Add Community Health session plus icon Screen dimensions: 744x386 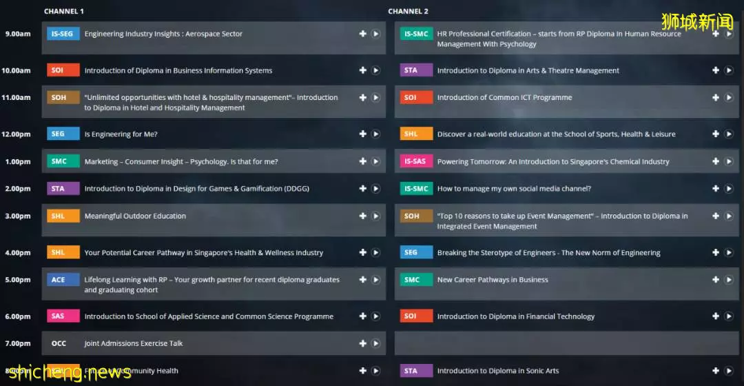(362, 371)
